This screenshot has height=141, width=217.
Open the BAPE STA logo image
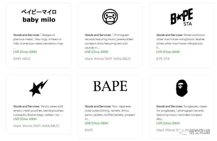pyautogui.click(x=181, y=17)
